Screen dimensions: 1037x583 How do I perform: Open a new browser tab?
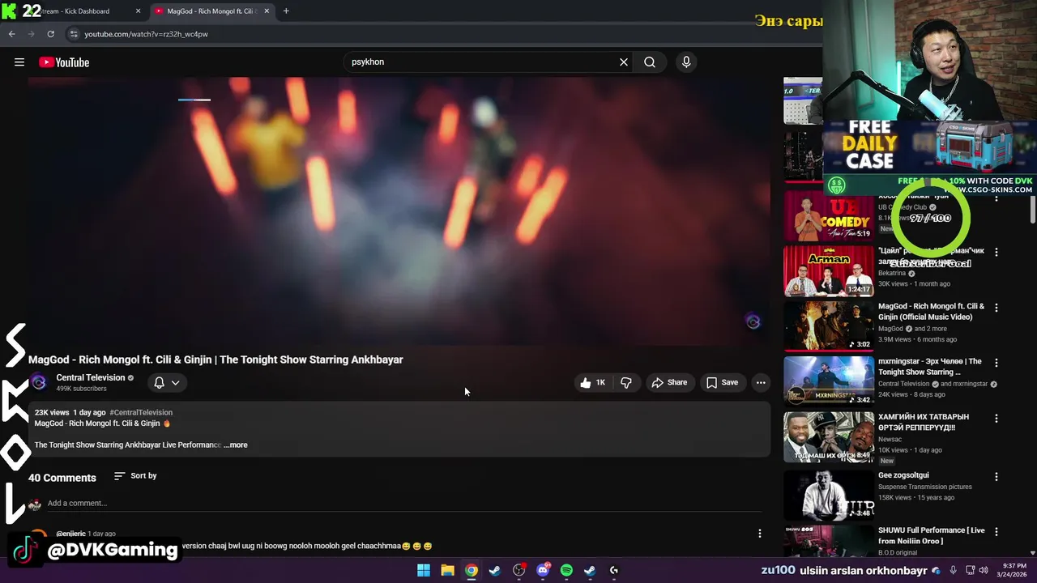click(x=286, y=11)
